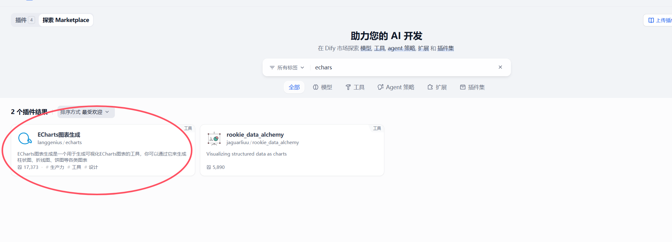Image resolution: width=672 pixels, height=242 pixels.
Task: Click the 工具 badge on rookie_data_alchemy card corner
Action: (377, 128)
